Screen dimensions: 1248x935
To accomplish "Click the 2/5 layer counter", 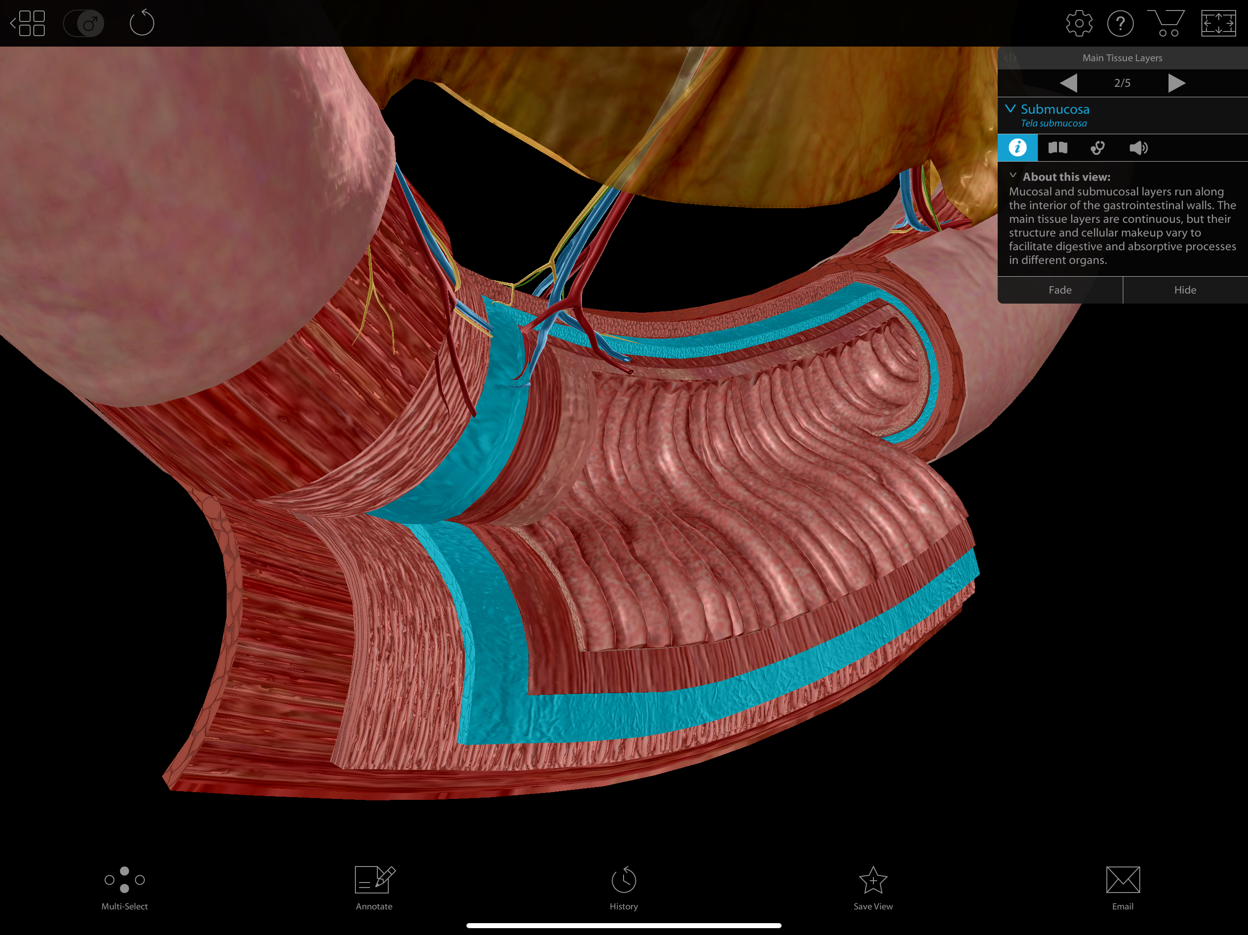I will [1122, 83].
